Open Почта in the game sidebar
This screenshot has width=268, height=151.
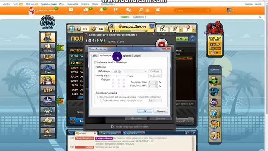coord(48,112)
